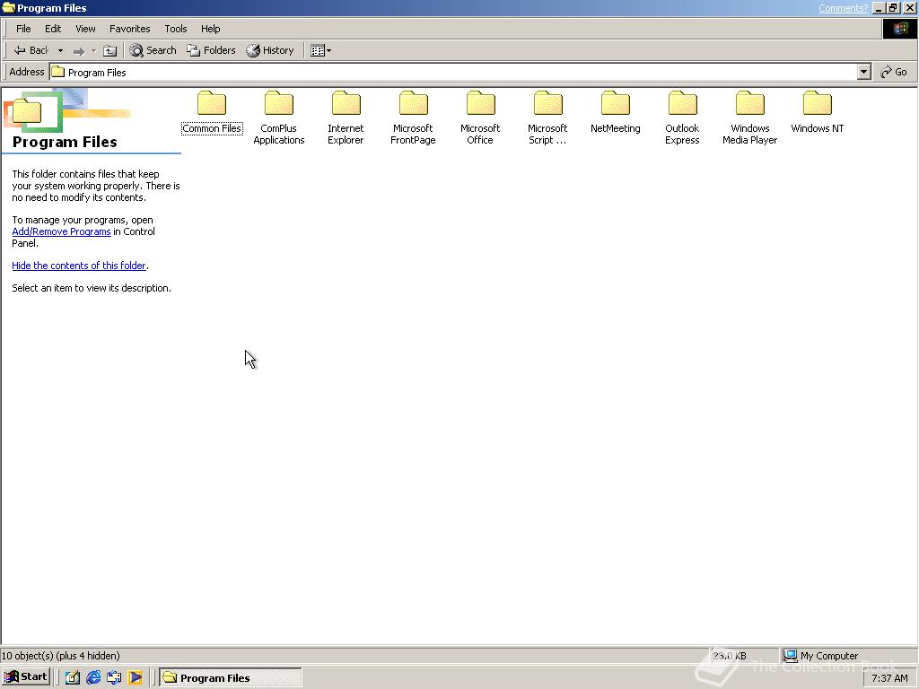Open the Search pane
This screenshot has width=919, height=689.
click(x=153, y=50)
